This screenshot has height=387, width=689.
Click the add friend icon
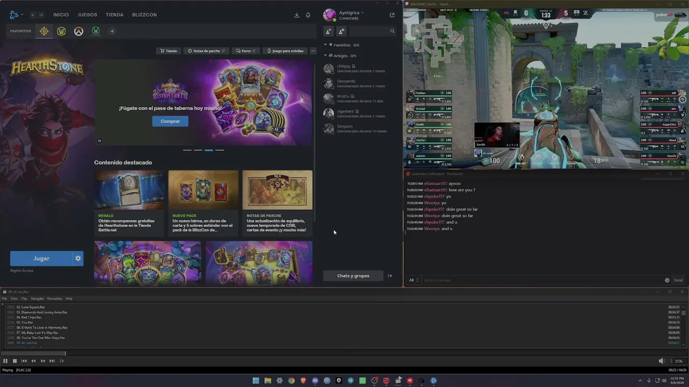(328, 31)
